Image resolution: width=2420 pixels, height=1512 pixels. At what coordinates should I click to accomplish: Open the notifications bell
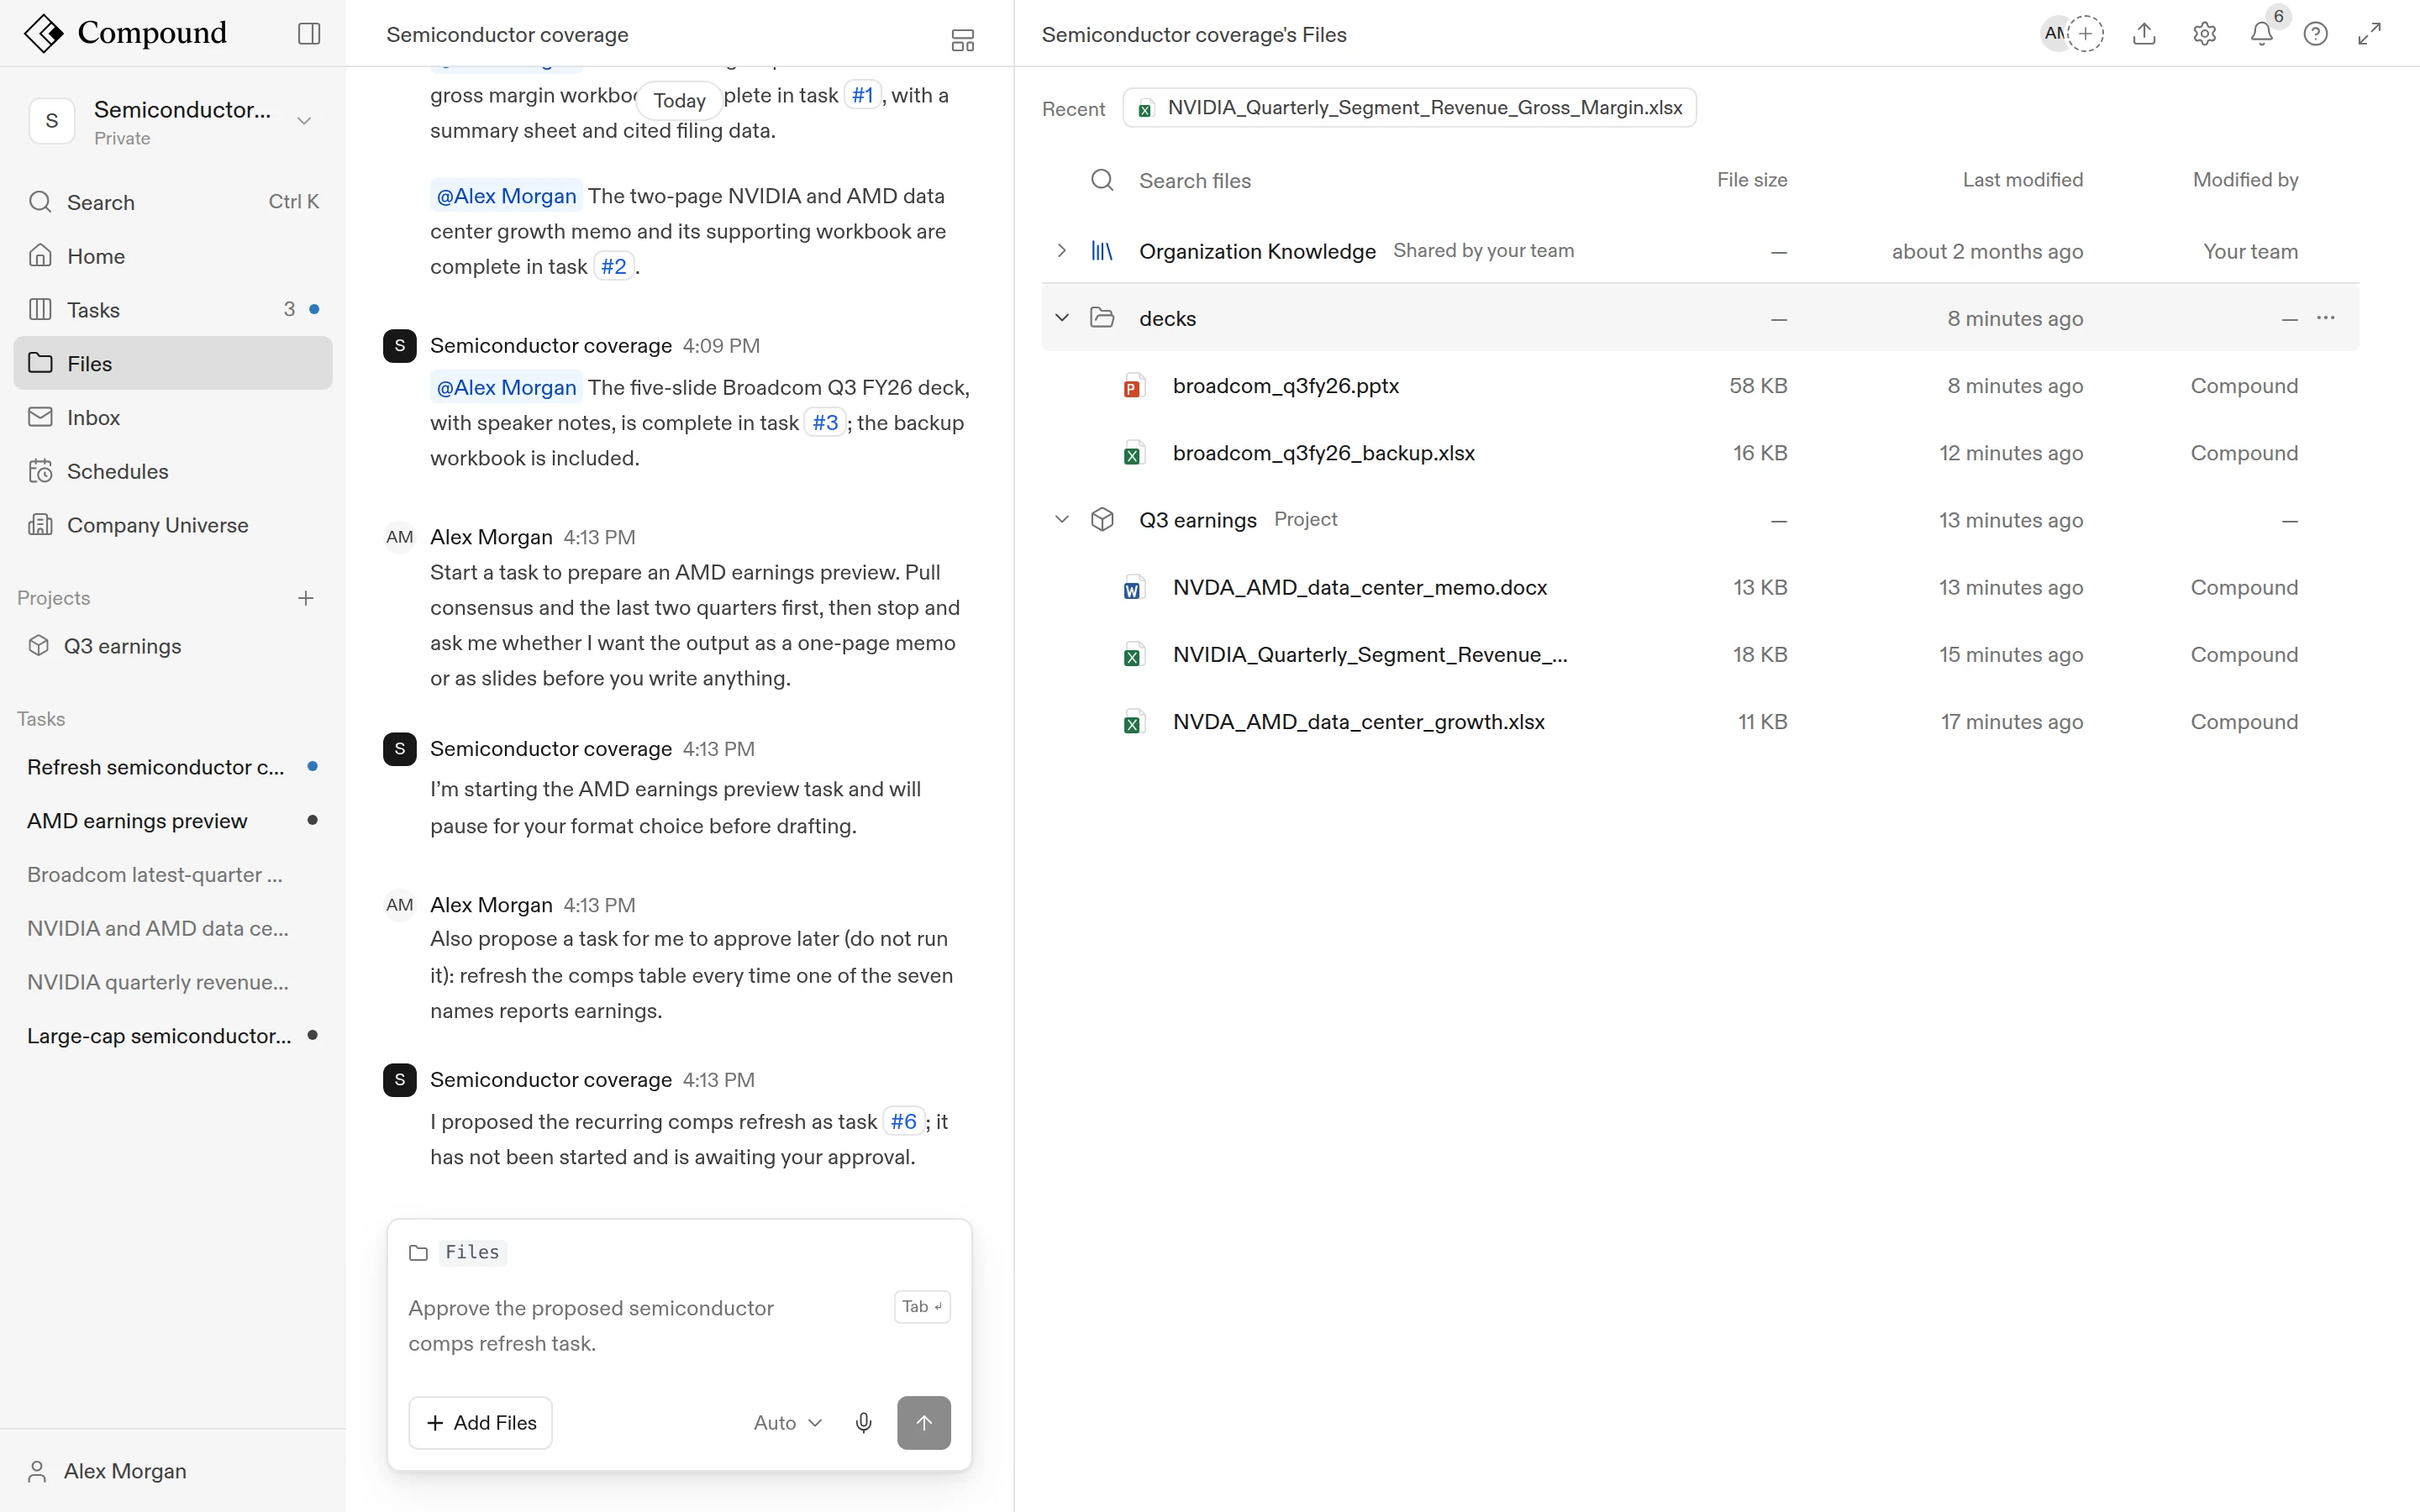point(2262,34)
